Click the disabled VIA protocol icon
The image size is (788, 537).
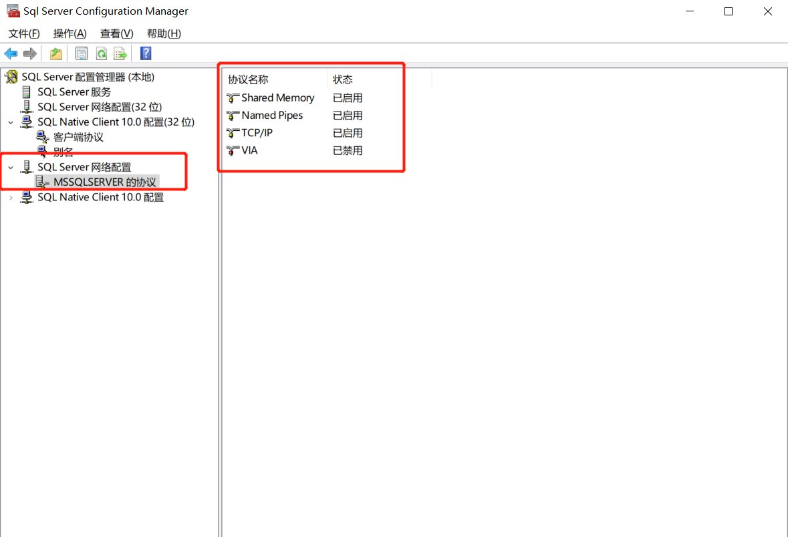pyautogui.click(x=233, y=151)
